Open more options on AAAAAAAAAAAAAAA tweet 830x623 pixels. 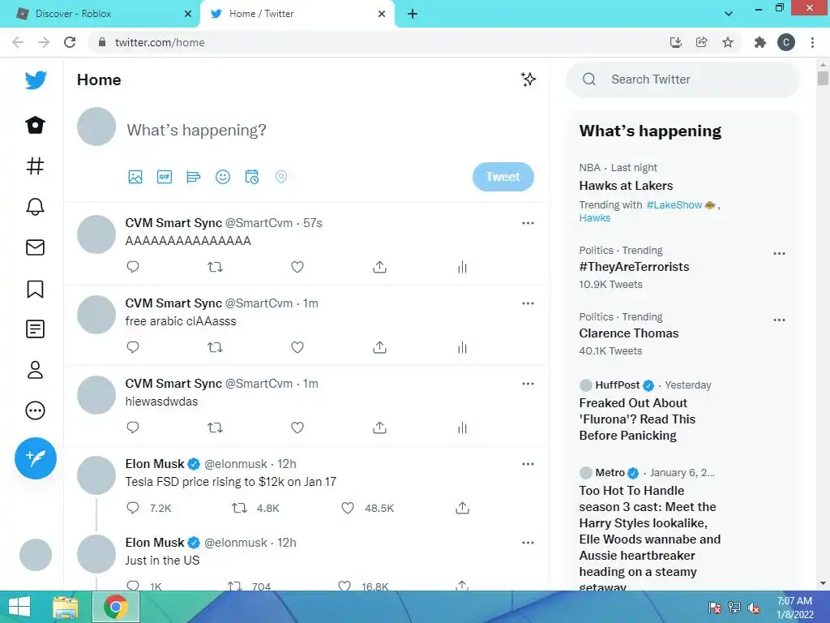528,223
